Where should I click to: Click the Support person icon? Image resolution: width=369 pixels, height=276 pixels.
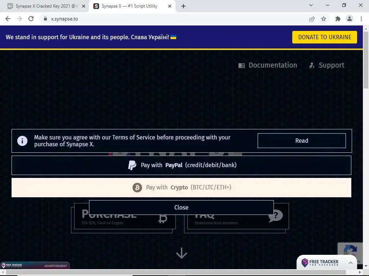312,65
